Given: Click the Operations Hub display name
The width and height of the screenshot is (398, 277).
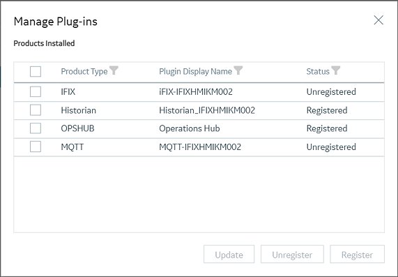Looking at the screenshot, I should click(x=190, y=128).
